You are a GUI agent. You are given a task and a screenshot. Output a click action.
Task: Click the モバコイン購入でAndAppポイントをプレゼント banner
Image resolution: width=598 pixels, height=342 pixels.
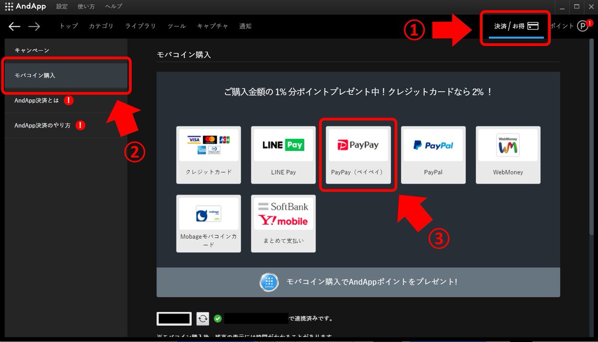pos(358,282)
